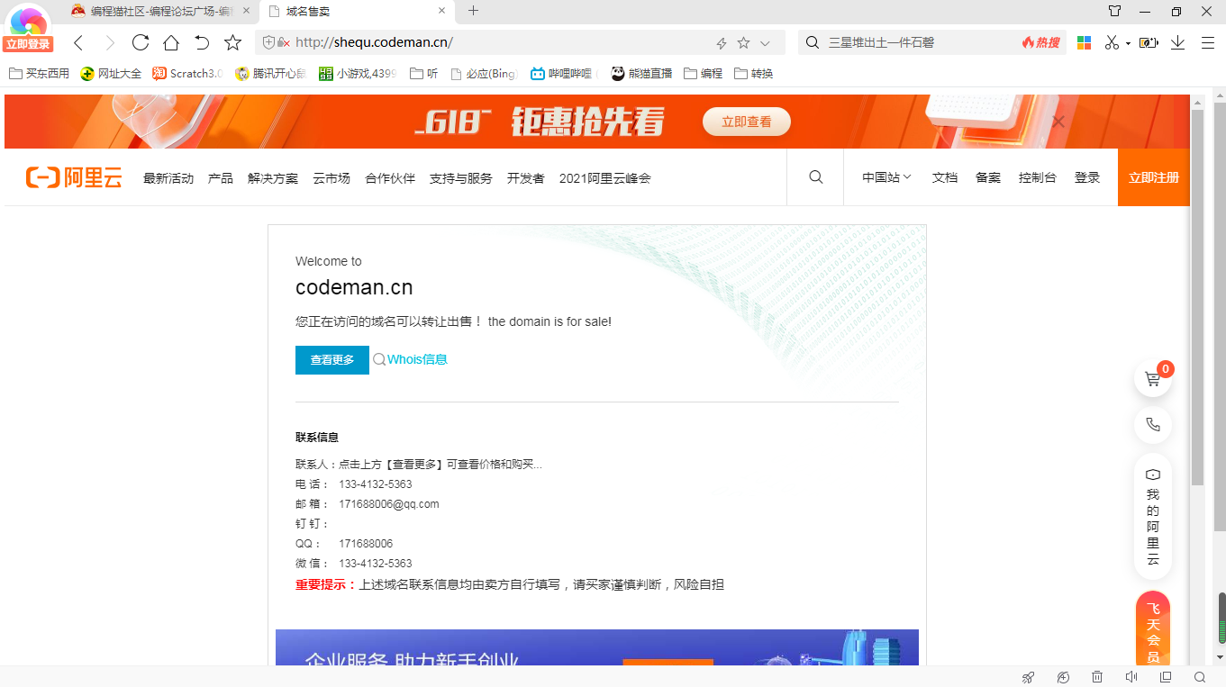Click the lightning speed-mode icon in address bar

722,43
